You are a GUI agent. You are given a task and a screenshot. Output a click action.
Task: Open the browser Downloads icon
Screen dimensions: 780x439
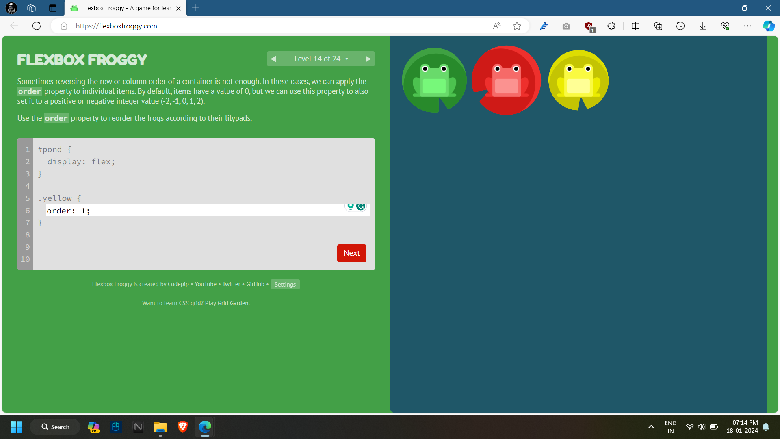point(702,26)
